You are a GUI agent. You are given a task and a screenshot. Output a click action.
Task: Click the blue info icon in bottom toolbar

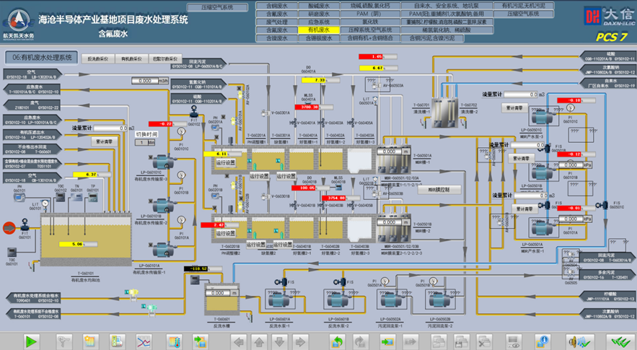click(x=542, y=341)
